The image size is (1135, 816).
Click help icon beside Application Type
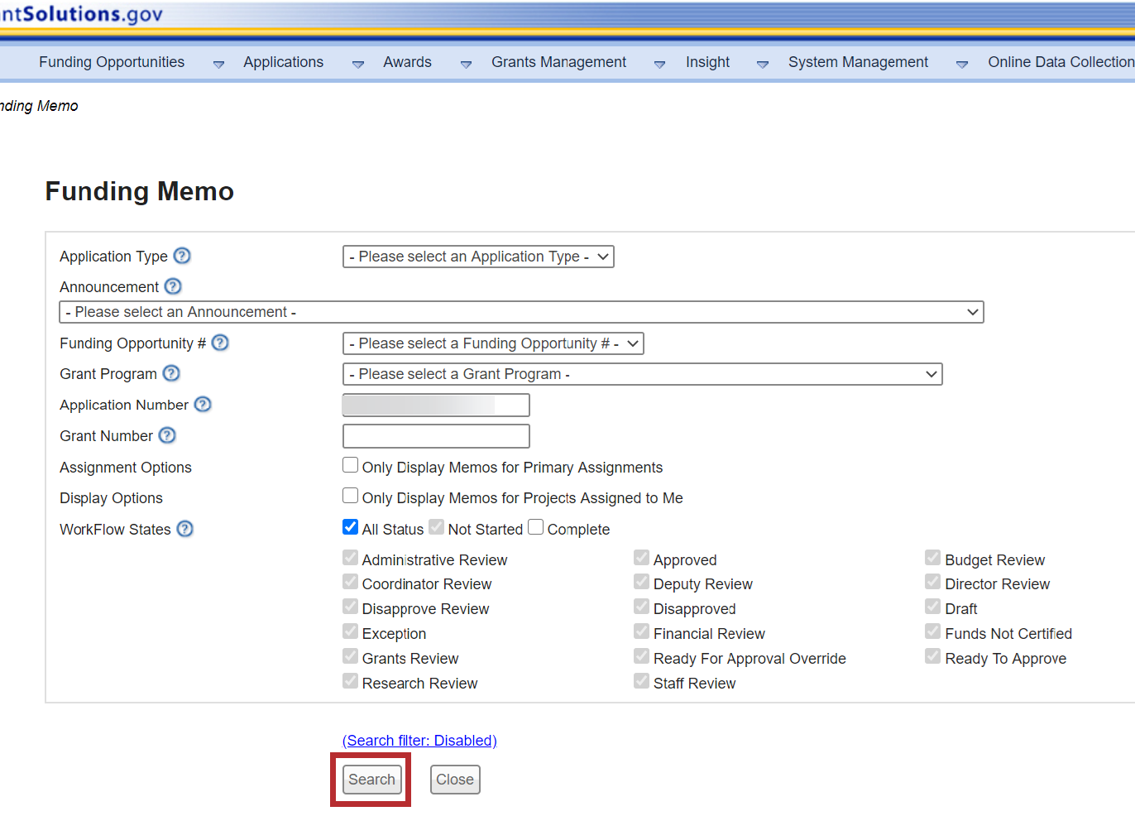point(182,256)
